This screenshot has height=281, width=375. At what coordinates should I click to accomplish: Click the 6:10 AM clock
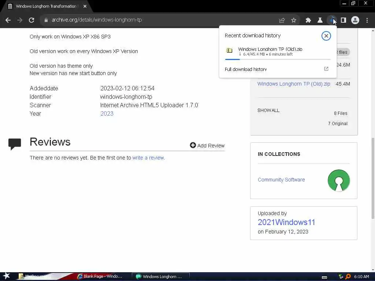pos(361,277)
